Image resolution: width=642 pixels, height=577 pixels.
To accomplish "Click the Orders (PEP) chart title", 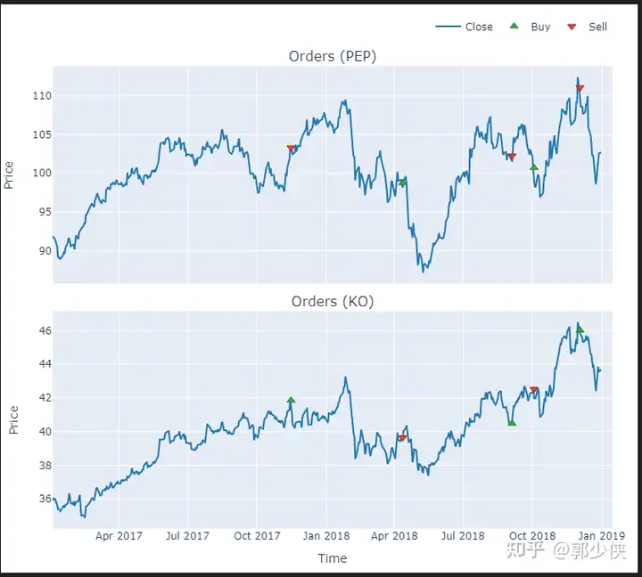I will pos(332,56).
